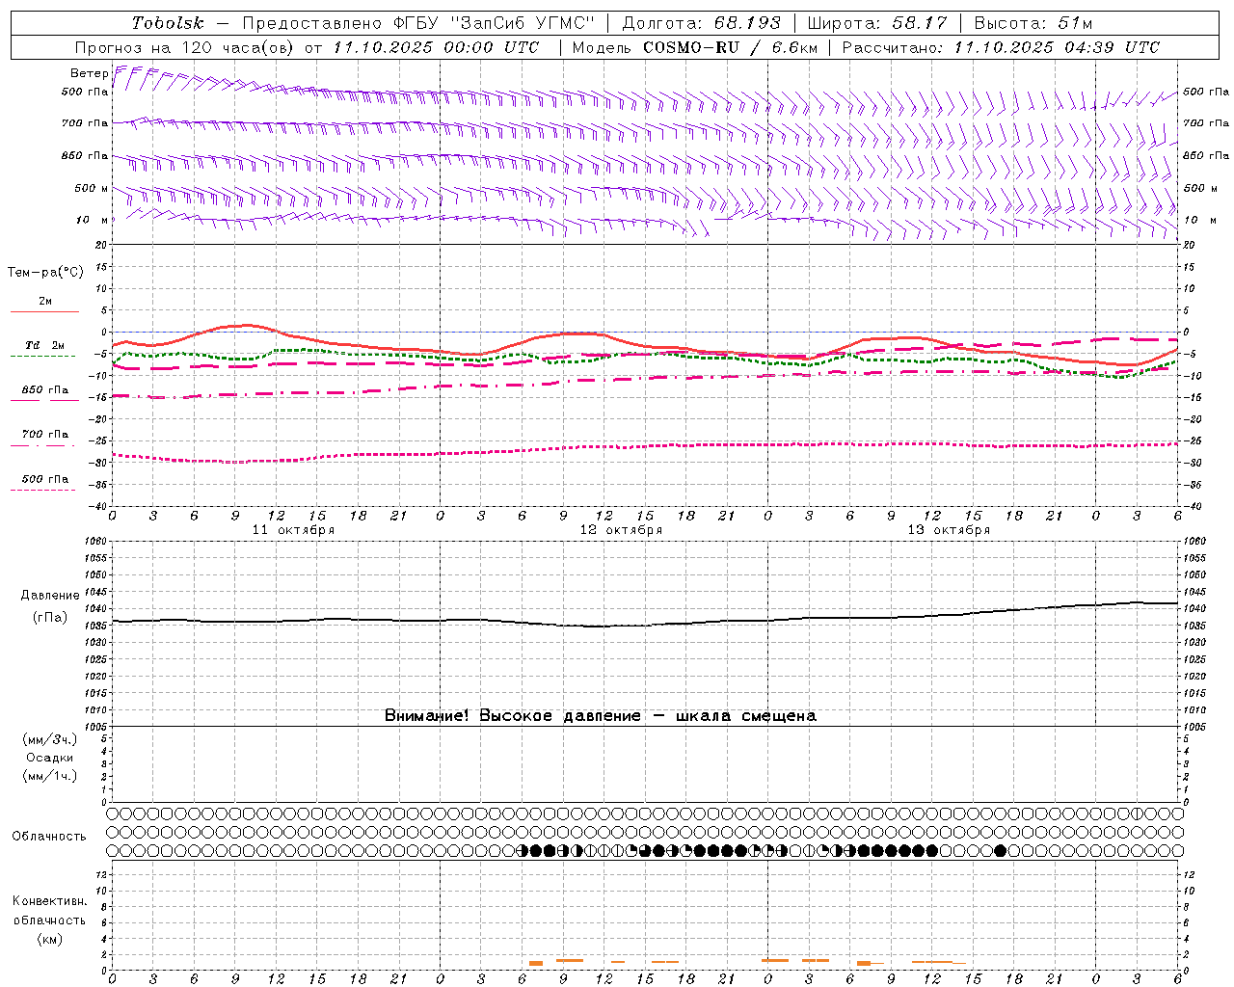1234x987 pixels.
Task: Click the "700 гПа" temperature legend entry
Action: pyautogui.click(x=44, y=435)
